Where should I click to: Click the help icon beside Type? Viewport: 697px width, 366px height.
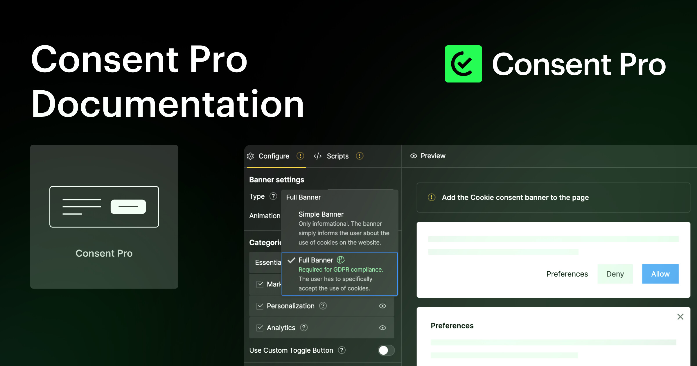click(273, 196)
